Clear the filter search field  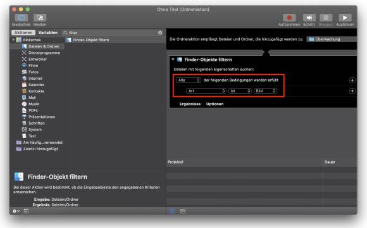160,32
